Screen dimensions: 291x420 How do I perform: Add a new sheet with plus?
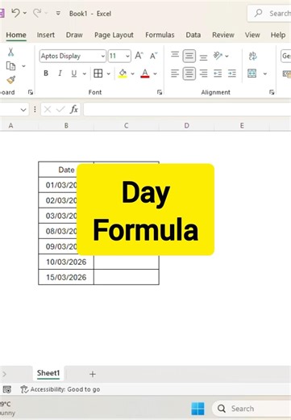coord(93,374)
